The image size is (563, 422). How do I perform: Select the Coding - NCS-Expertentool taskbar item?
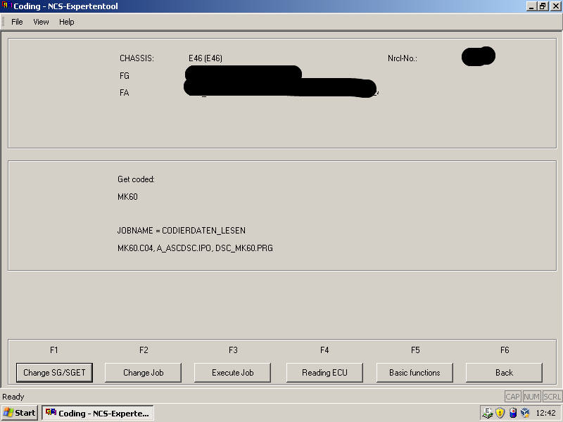coord(98,413)
